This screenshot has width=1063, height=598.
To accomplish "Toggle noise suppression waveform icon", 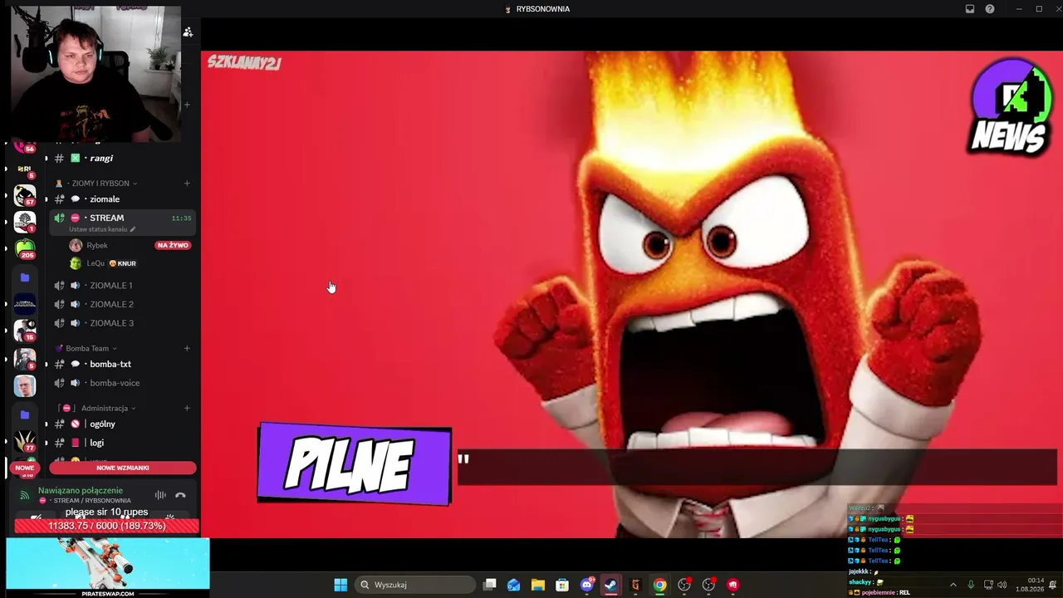I will tap(160, 495).
